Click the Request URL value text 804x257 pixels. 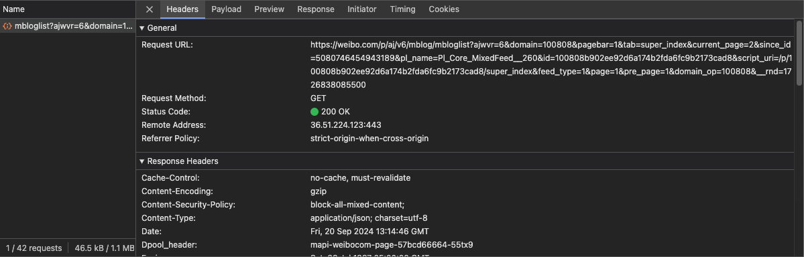[551, 65]
